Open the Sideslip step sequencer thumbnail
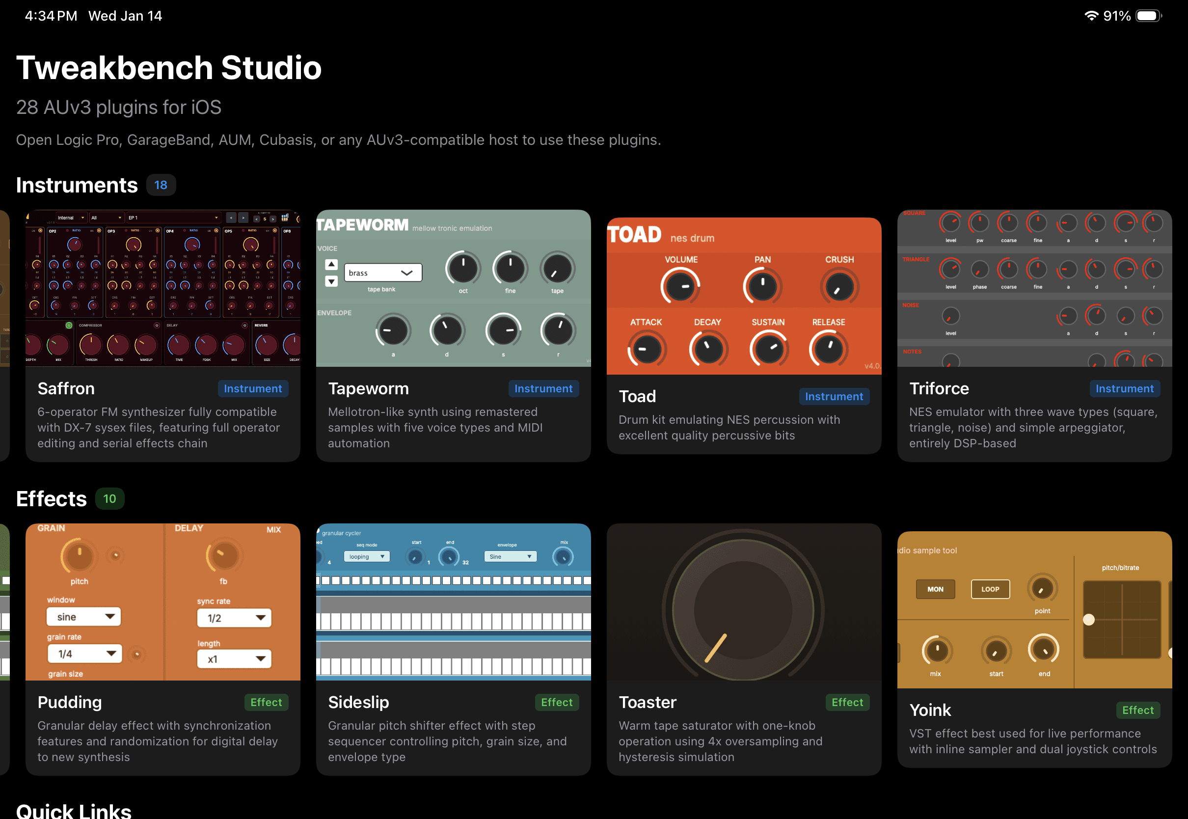Screen dimensions: 1188x819 [453, 601]
